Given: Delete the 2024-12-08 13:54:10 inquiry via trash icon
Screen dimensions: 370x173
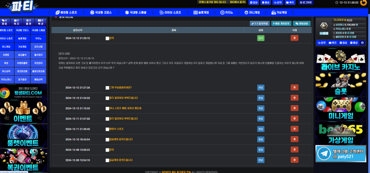Looking at the screenshot, I should 294,160.
